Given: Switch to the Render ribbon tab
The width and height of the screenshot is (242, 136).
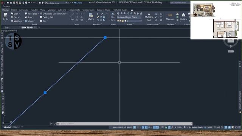Looking at the screenshot, I should (34, 10).
